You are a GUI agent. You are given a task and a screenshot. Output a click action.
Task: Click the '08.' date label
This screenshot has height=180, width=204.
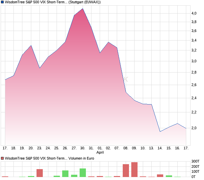point(126,148)
